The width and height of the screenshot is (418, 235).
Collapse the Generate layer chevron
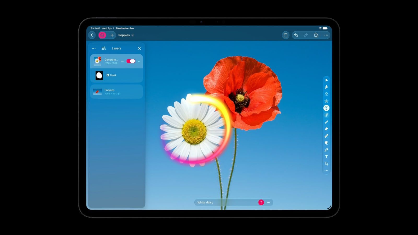[139, 61]
